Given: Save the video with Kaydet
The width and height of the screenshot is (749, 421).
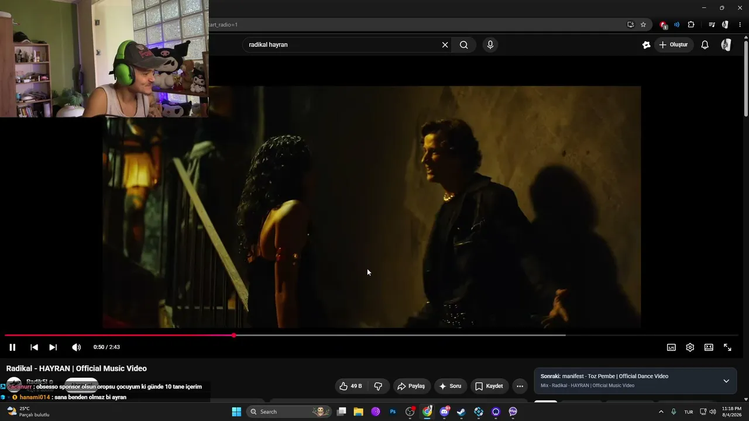Looking at the screenshot, I should click(x=489, y=386).
